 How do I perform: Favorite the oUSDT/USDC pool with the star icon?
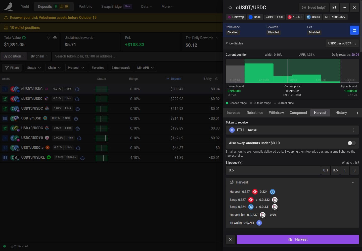click(x=230, y=8)
